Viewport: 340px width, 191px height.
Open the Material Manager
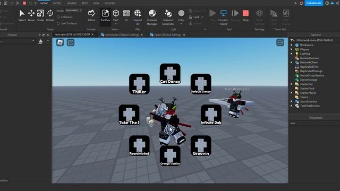click(152, 17)
